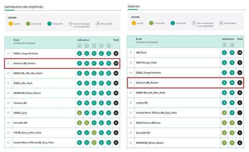Open the 'Satisfaction des diplômés' section heading

click(24, 7)
